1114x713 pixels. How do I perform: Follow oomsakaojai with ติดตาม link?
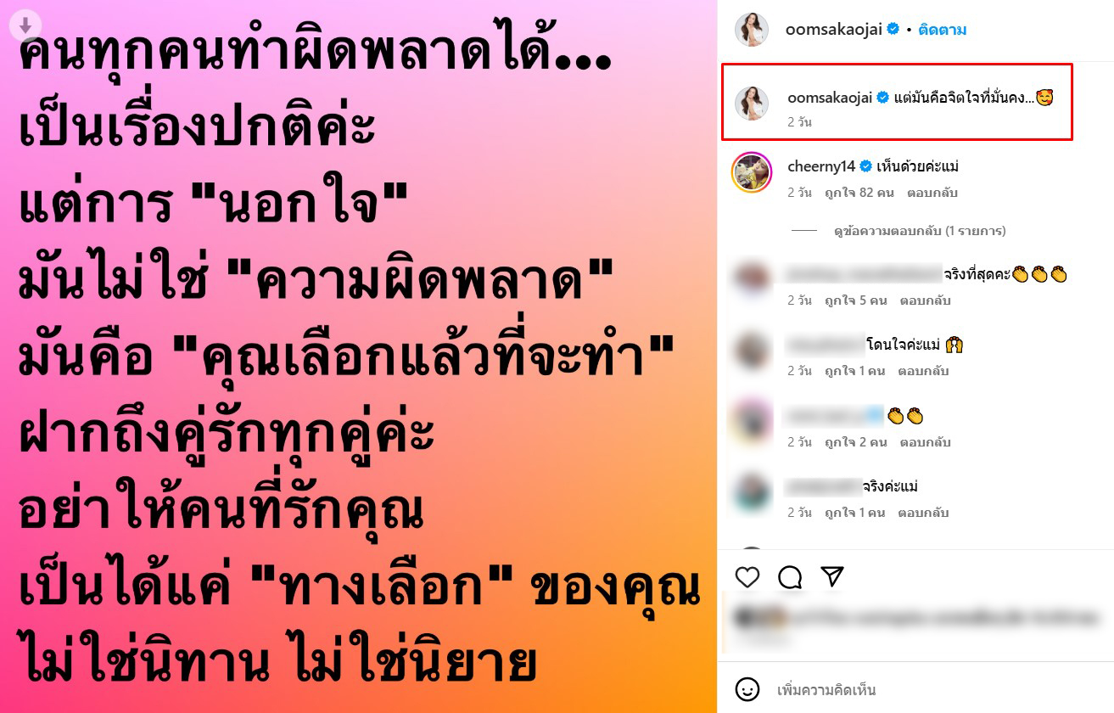tap(943, 30)
